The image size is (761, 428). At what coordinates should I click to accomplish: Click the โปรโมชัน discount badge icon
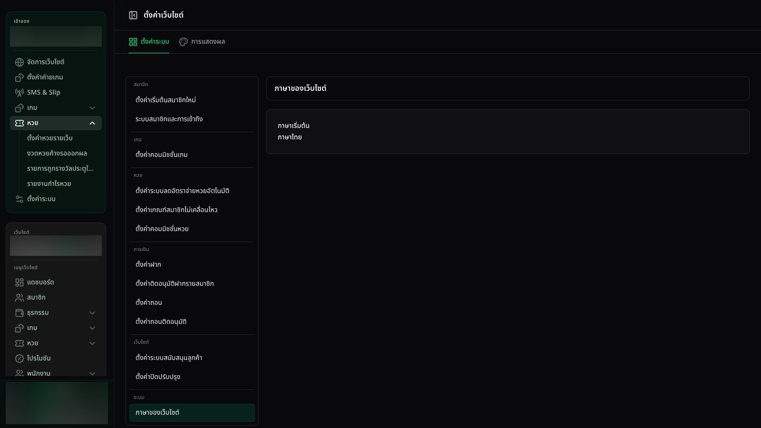20,359
